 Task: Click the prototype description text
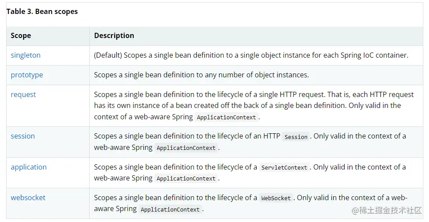click(201, 75)
